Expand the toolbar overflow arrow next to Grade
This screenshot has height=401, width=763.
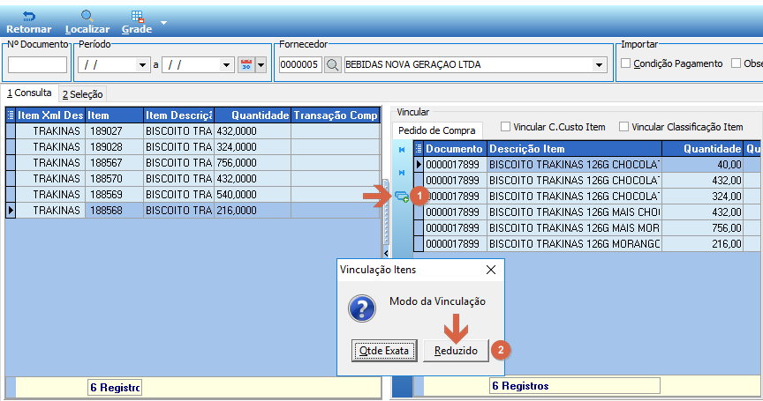point(164,22)
